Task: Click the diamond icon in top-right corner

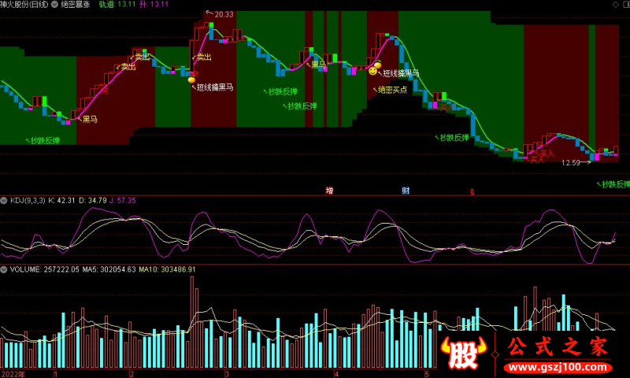Action: [616, 5]
